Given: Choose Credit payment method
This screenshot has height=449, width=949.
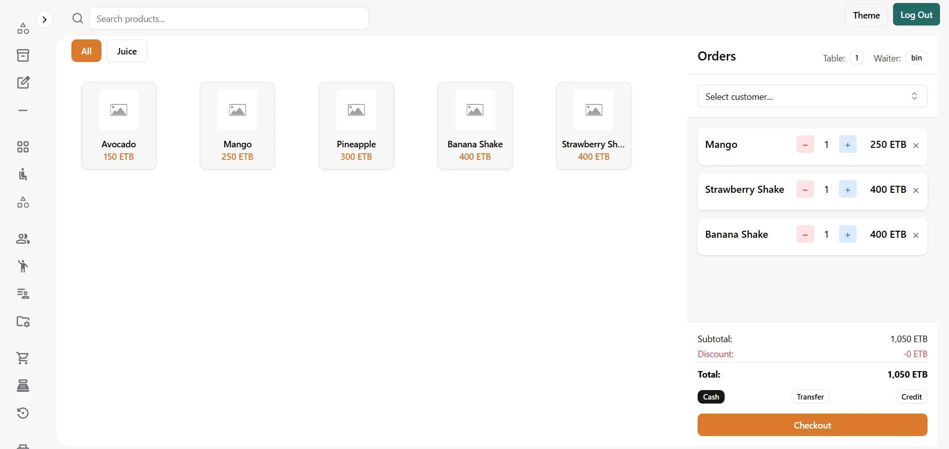Looking at the screenshot, I should (x=911, y=397).
